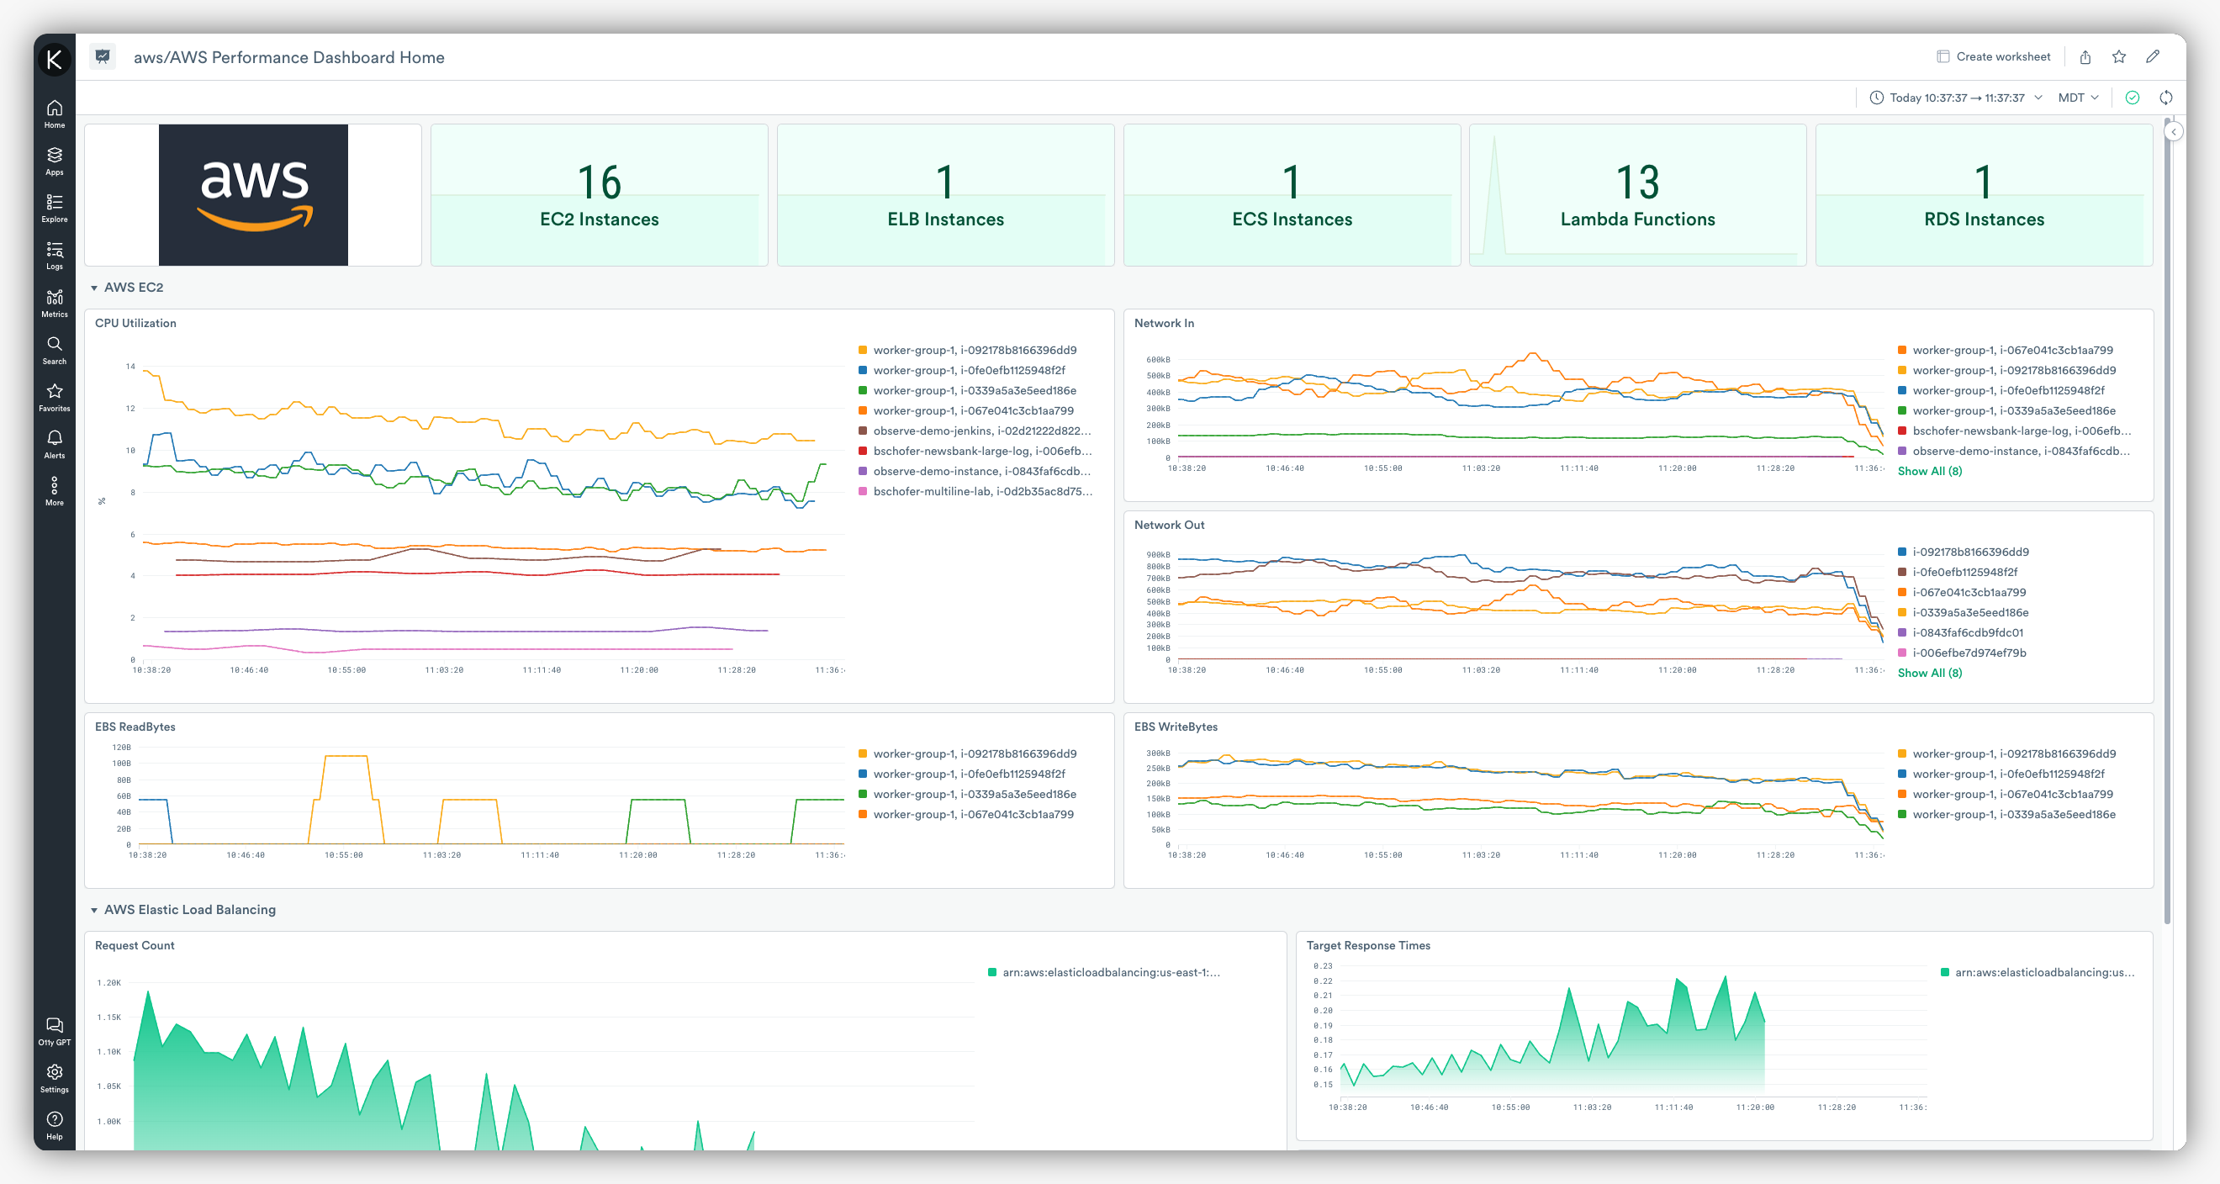Click the green status check icon
This screenshot has width=2220, height=1184.
[2132, 98]
